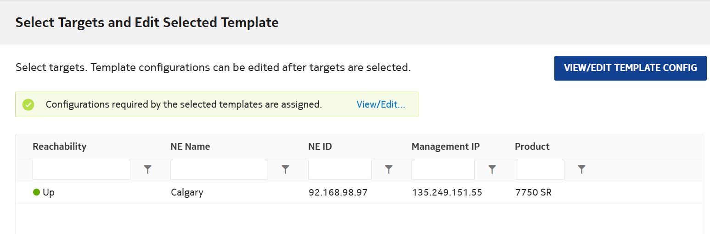The width and height of the screenshot is (710, 234).
Task: Select the Calgary row in the table
Action: [187, 192]
